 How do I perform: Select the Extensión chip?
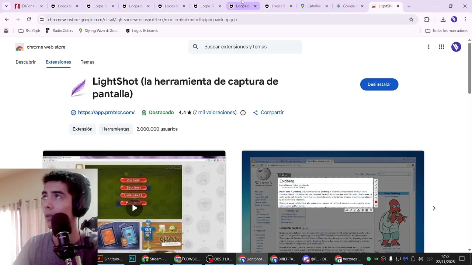[x=83, y=129]
